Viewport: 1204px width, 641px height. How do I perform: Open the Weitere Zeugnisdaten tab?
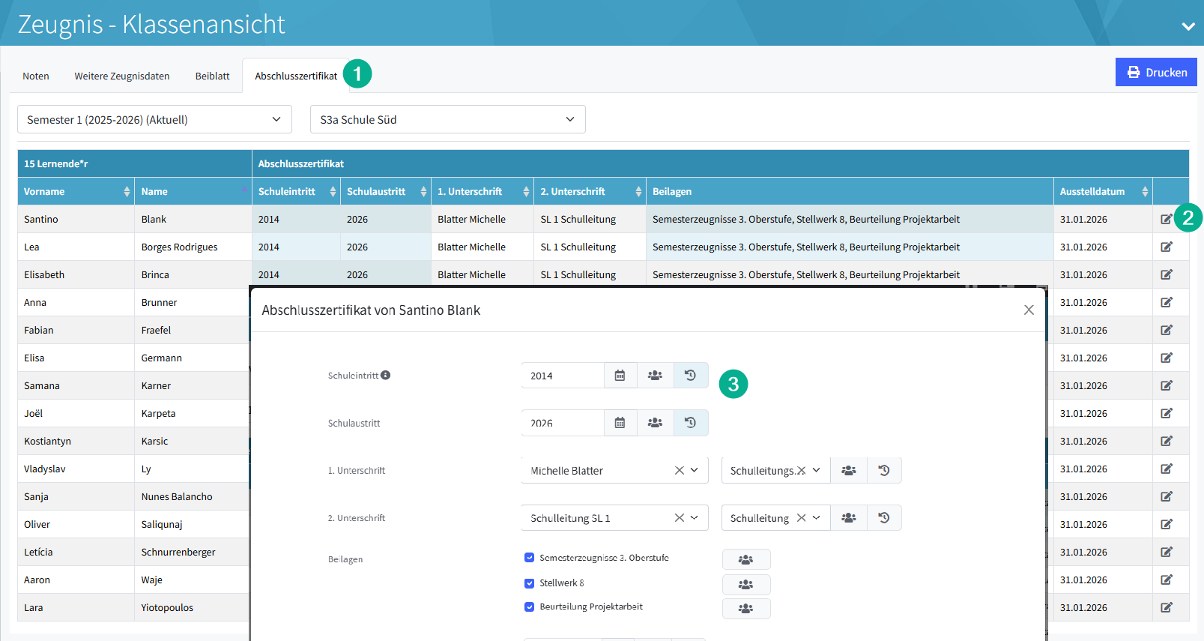pos(122,76)
